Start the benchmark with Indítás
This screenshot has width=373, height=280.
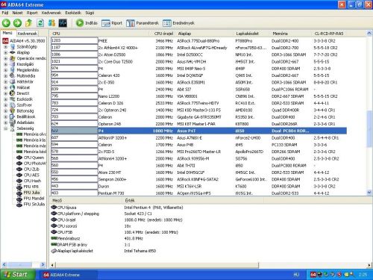pos(87,23)
